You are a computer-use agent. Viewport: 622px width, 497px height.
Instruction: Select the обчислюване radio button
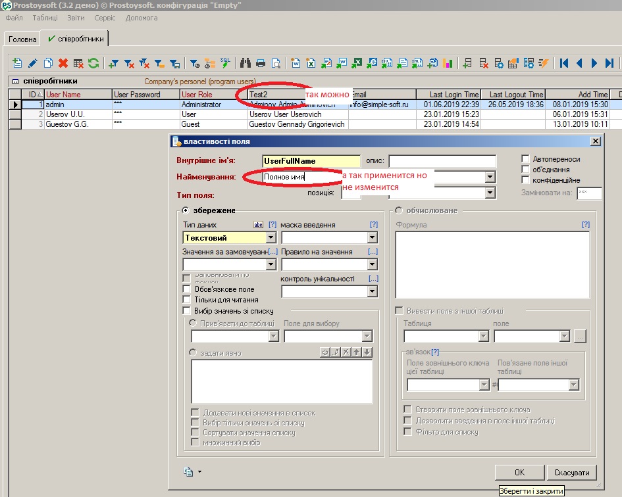pyautogui.click(x=399, y=210)
